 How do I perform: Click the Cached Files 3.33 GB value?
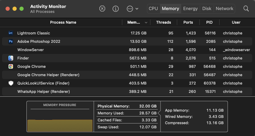coord(149,120)
